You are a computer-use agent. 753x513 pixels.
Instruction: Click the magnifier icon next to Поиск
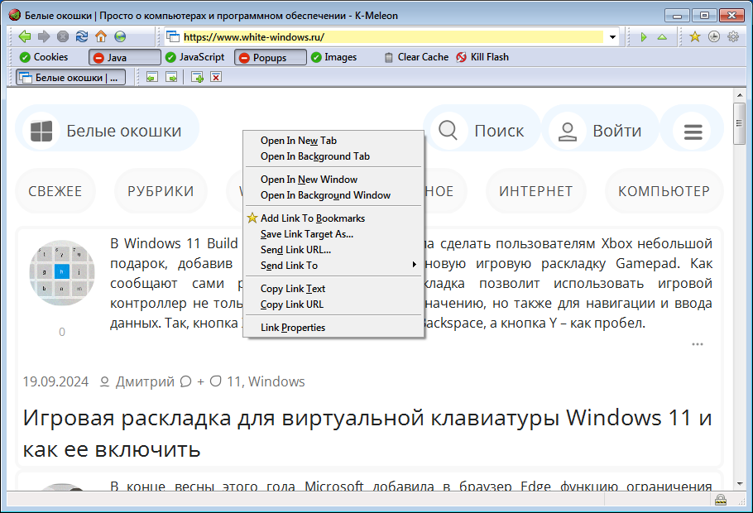[x=448, y=130]
